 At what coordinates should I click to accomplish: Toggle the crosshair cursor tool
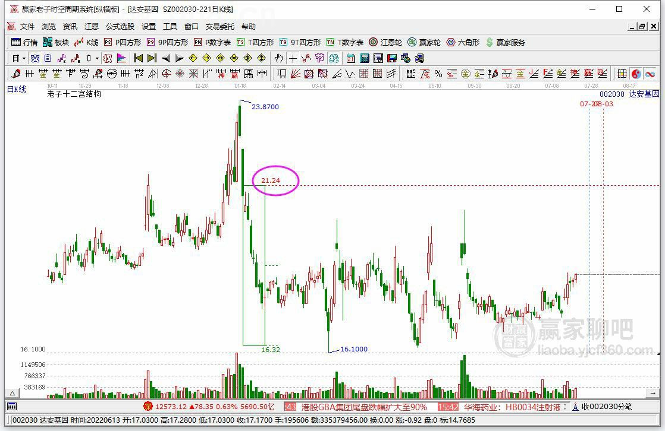[x=293, y=58]
